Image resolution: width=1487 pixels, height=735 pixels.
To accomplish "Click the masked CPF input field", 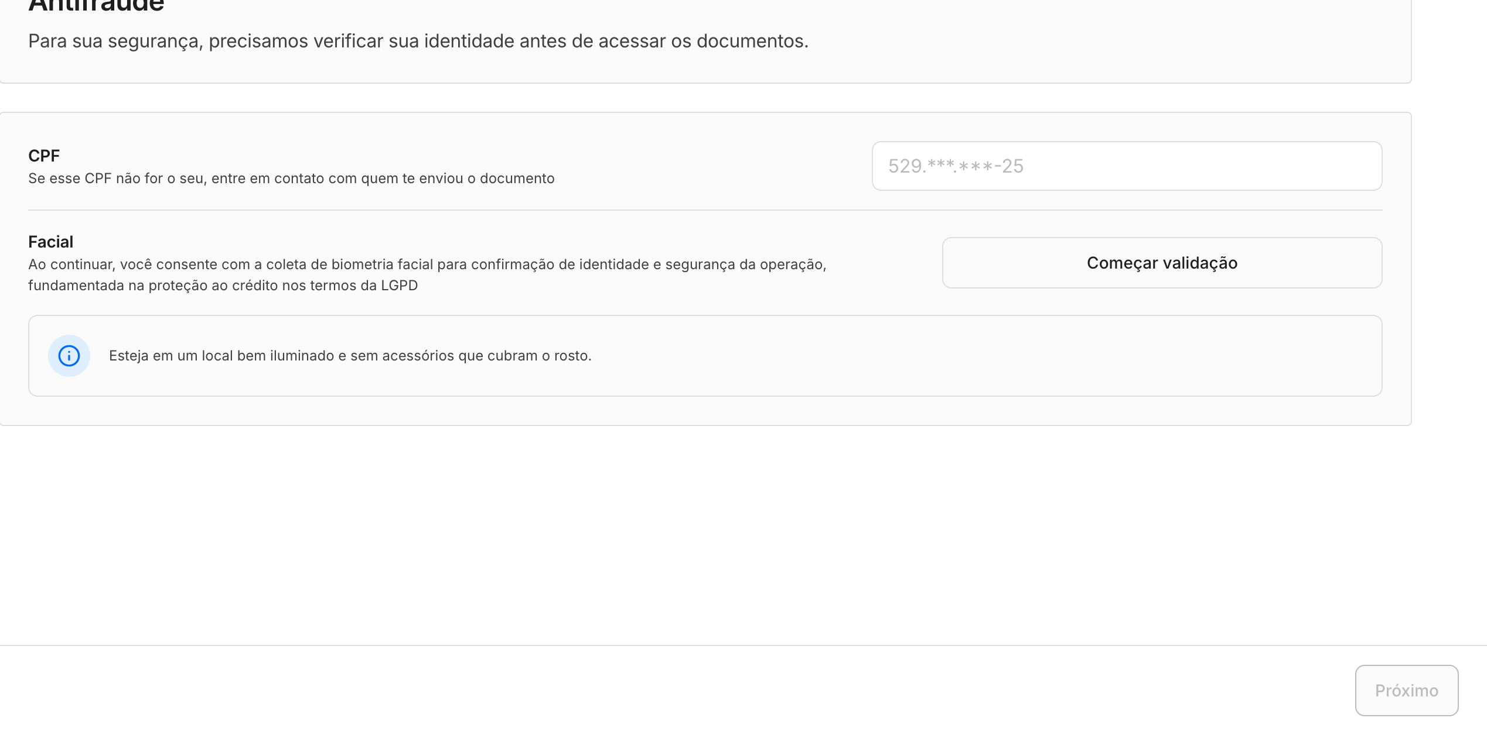I will (1127, 166).
